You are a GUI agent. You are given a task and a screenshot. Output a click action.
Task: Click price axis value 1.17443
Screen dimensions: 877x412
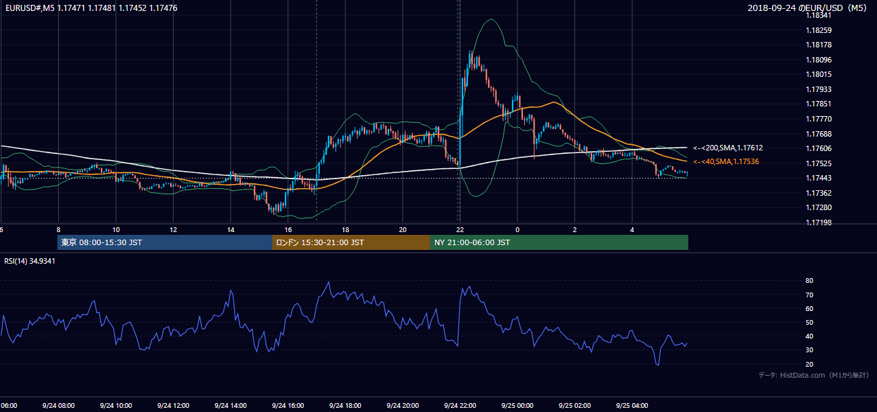(819, 178)
